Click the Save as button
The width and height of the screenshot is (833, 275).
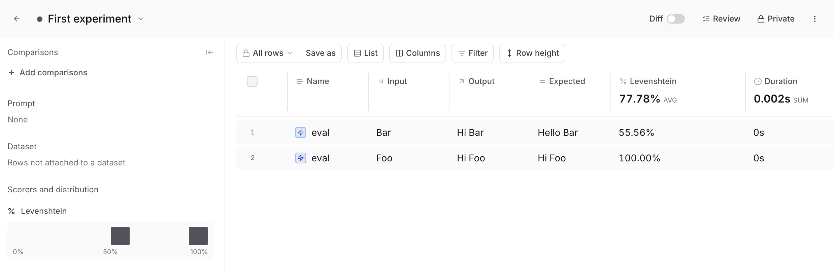(x=321, y=53)
